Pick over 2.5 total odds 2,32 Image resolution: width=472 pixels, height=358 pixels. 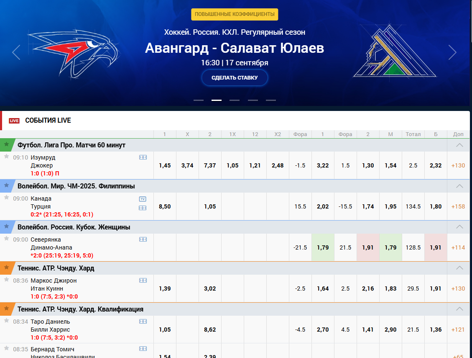436,165
